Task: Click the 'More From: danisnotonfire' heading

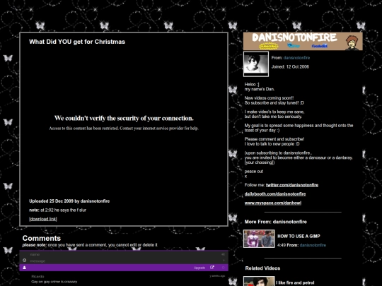Action: 276,222
